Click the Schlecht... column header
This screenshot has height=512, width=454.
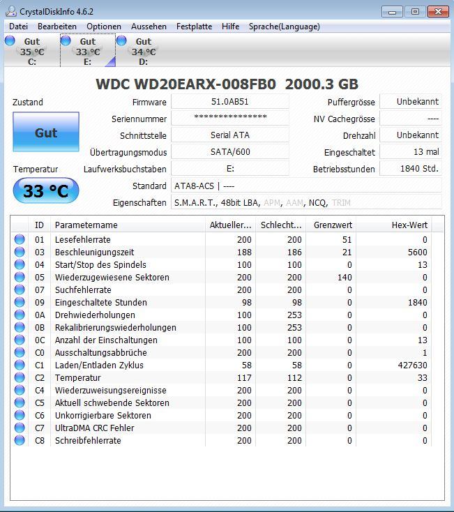(280, 225)
